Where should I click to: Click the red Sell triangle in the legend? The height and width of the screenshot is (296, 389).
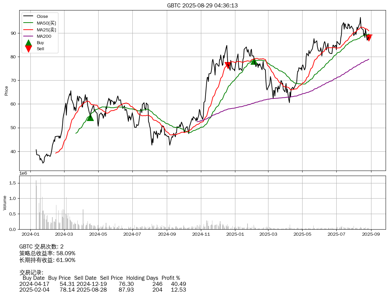[x=29, y=49]
